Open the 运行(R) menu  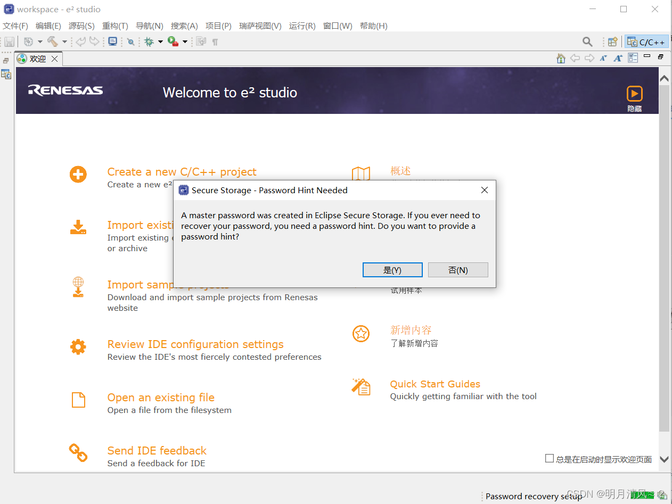[302, 26]
